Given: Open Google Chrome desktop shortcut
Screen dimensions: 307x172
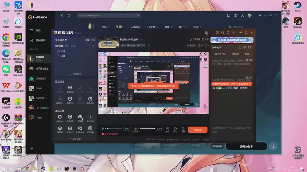Looking at the screenshot, I should [6, 40].
